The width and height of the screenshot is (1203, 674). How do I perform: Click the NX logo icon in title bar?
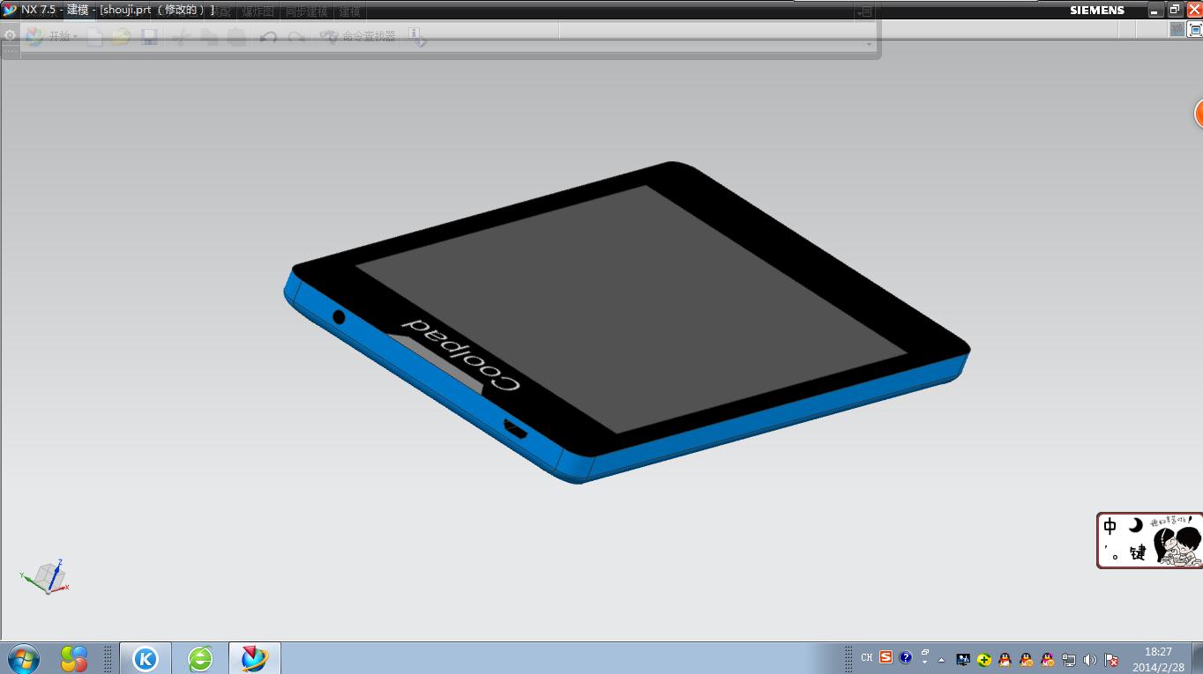point(10,10)
